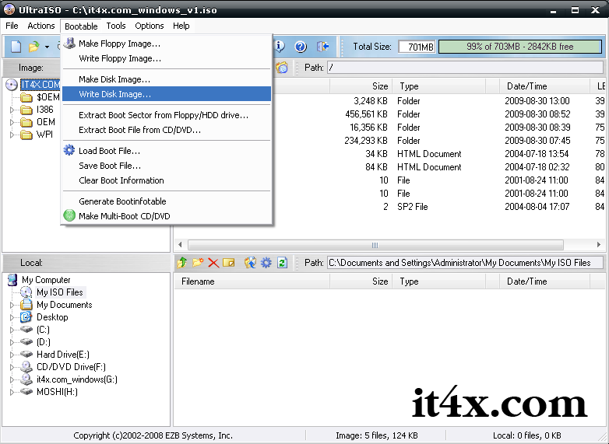Click the green Refresh icon in Local toolbar
609x444 pixels.
click(283, 263)
